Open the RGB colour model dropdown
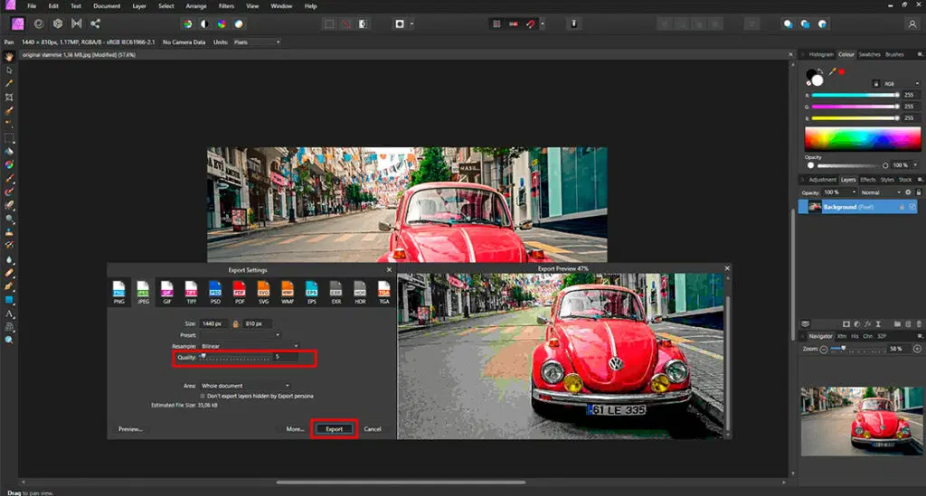926x496 pixels. 902,84
